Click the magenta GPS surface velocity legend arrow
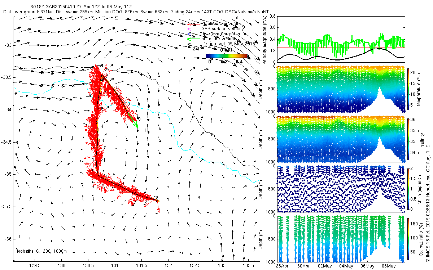This screenshot has height=270, width=433. 193,29
